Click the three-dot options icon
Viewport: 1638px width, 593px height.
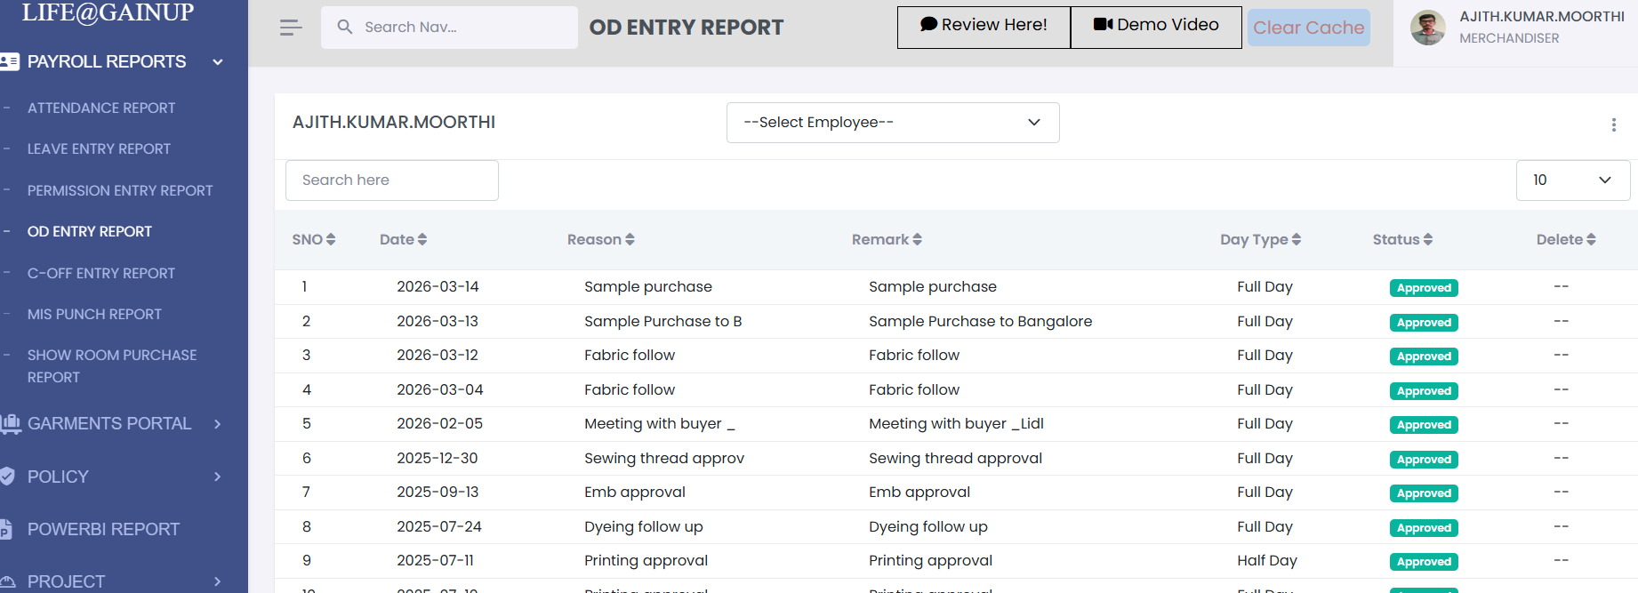coord(1613,125)
